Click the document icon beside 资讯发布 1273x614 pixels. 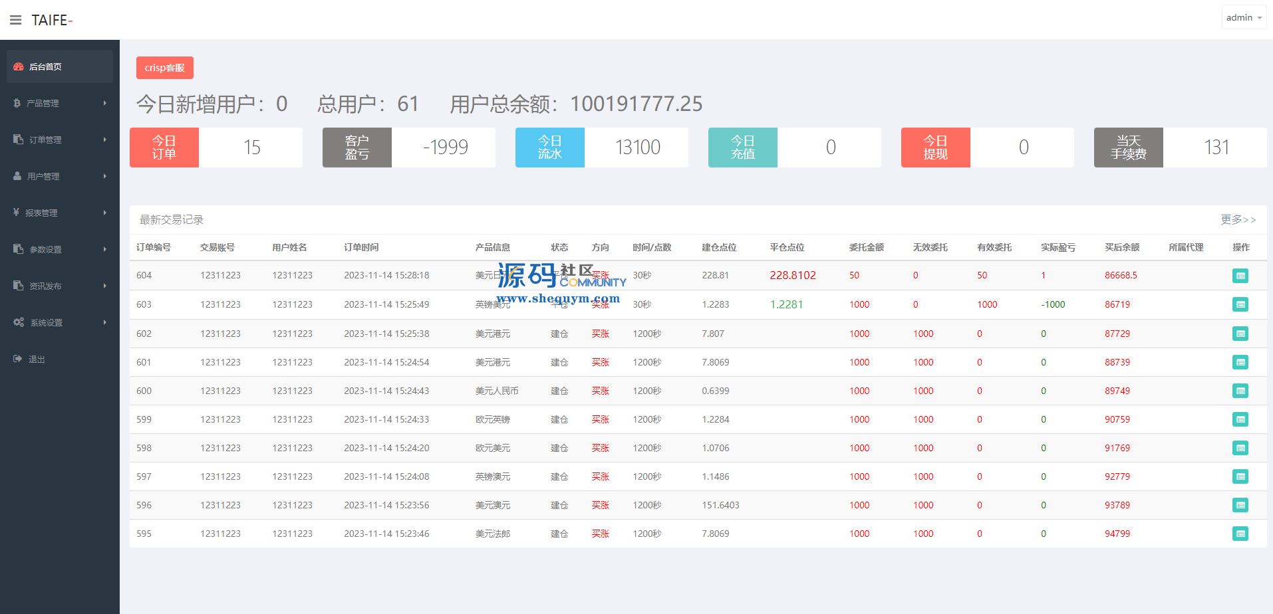coord(18,286)
